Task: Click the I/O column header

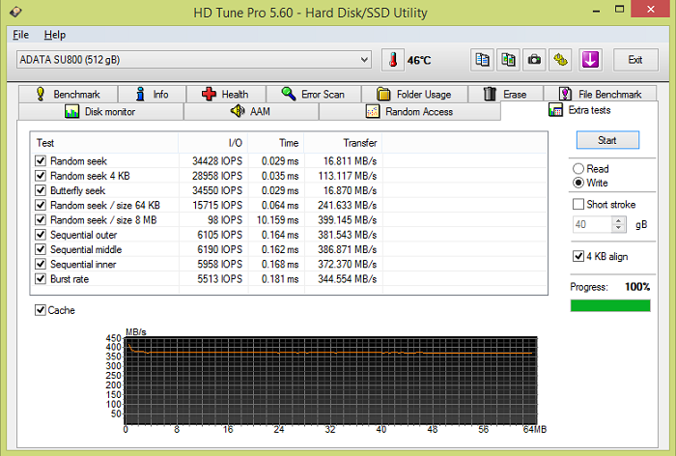Action: (x=213, y=143)
